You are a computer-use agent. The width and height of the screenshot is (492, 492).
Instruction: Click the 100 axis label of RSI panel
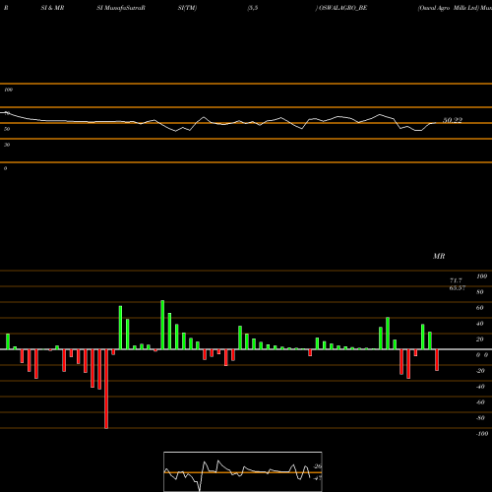tap(9, 90)
